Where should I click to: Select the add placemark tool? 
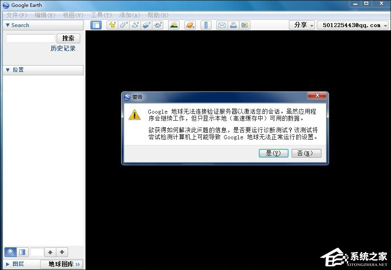pyautogui.click(x=111, y=25)
